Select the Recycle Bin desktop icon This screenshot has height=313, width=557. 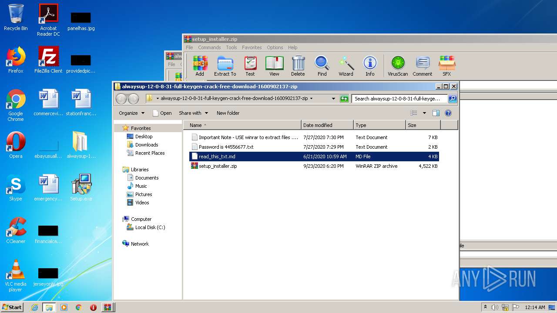pos(16,17)
